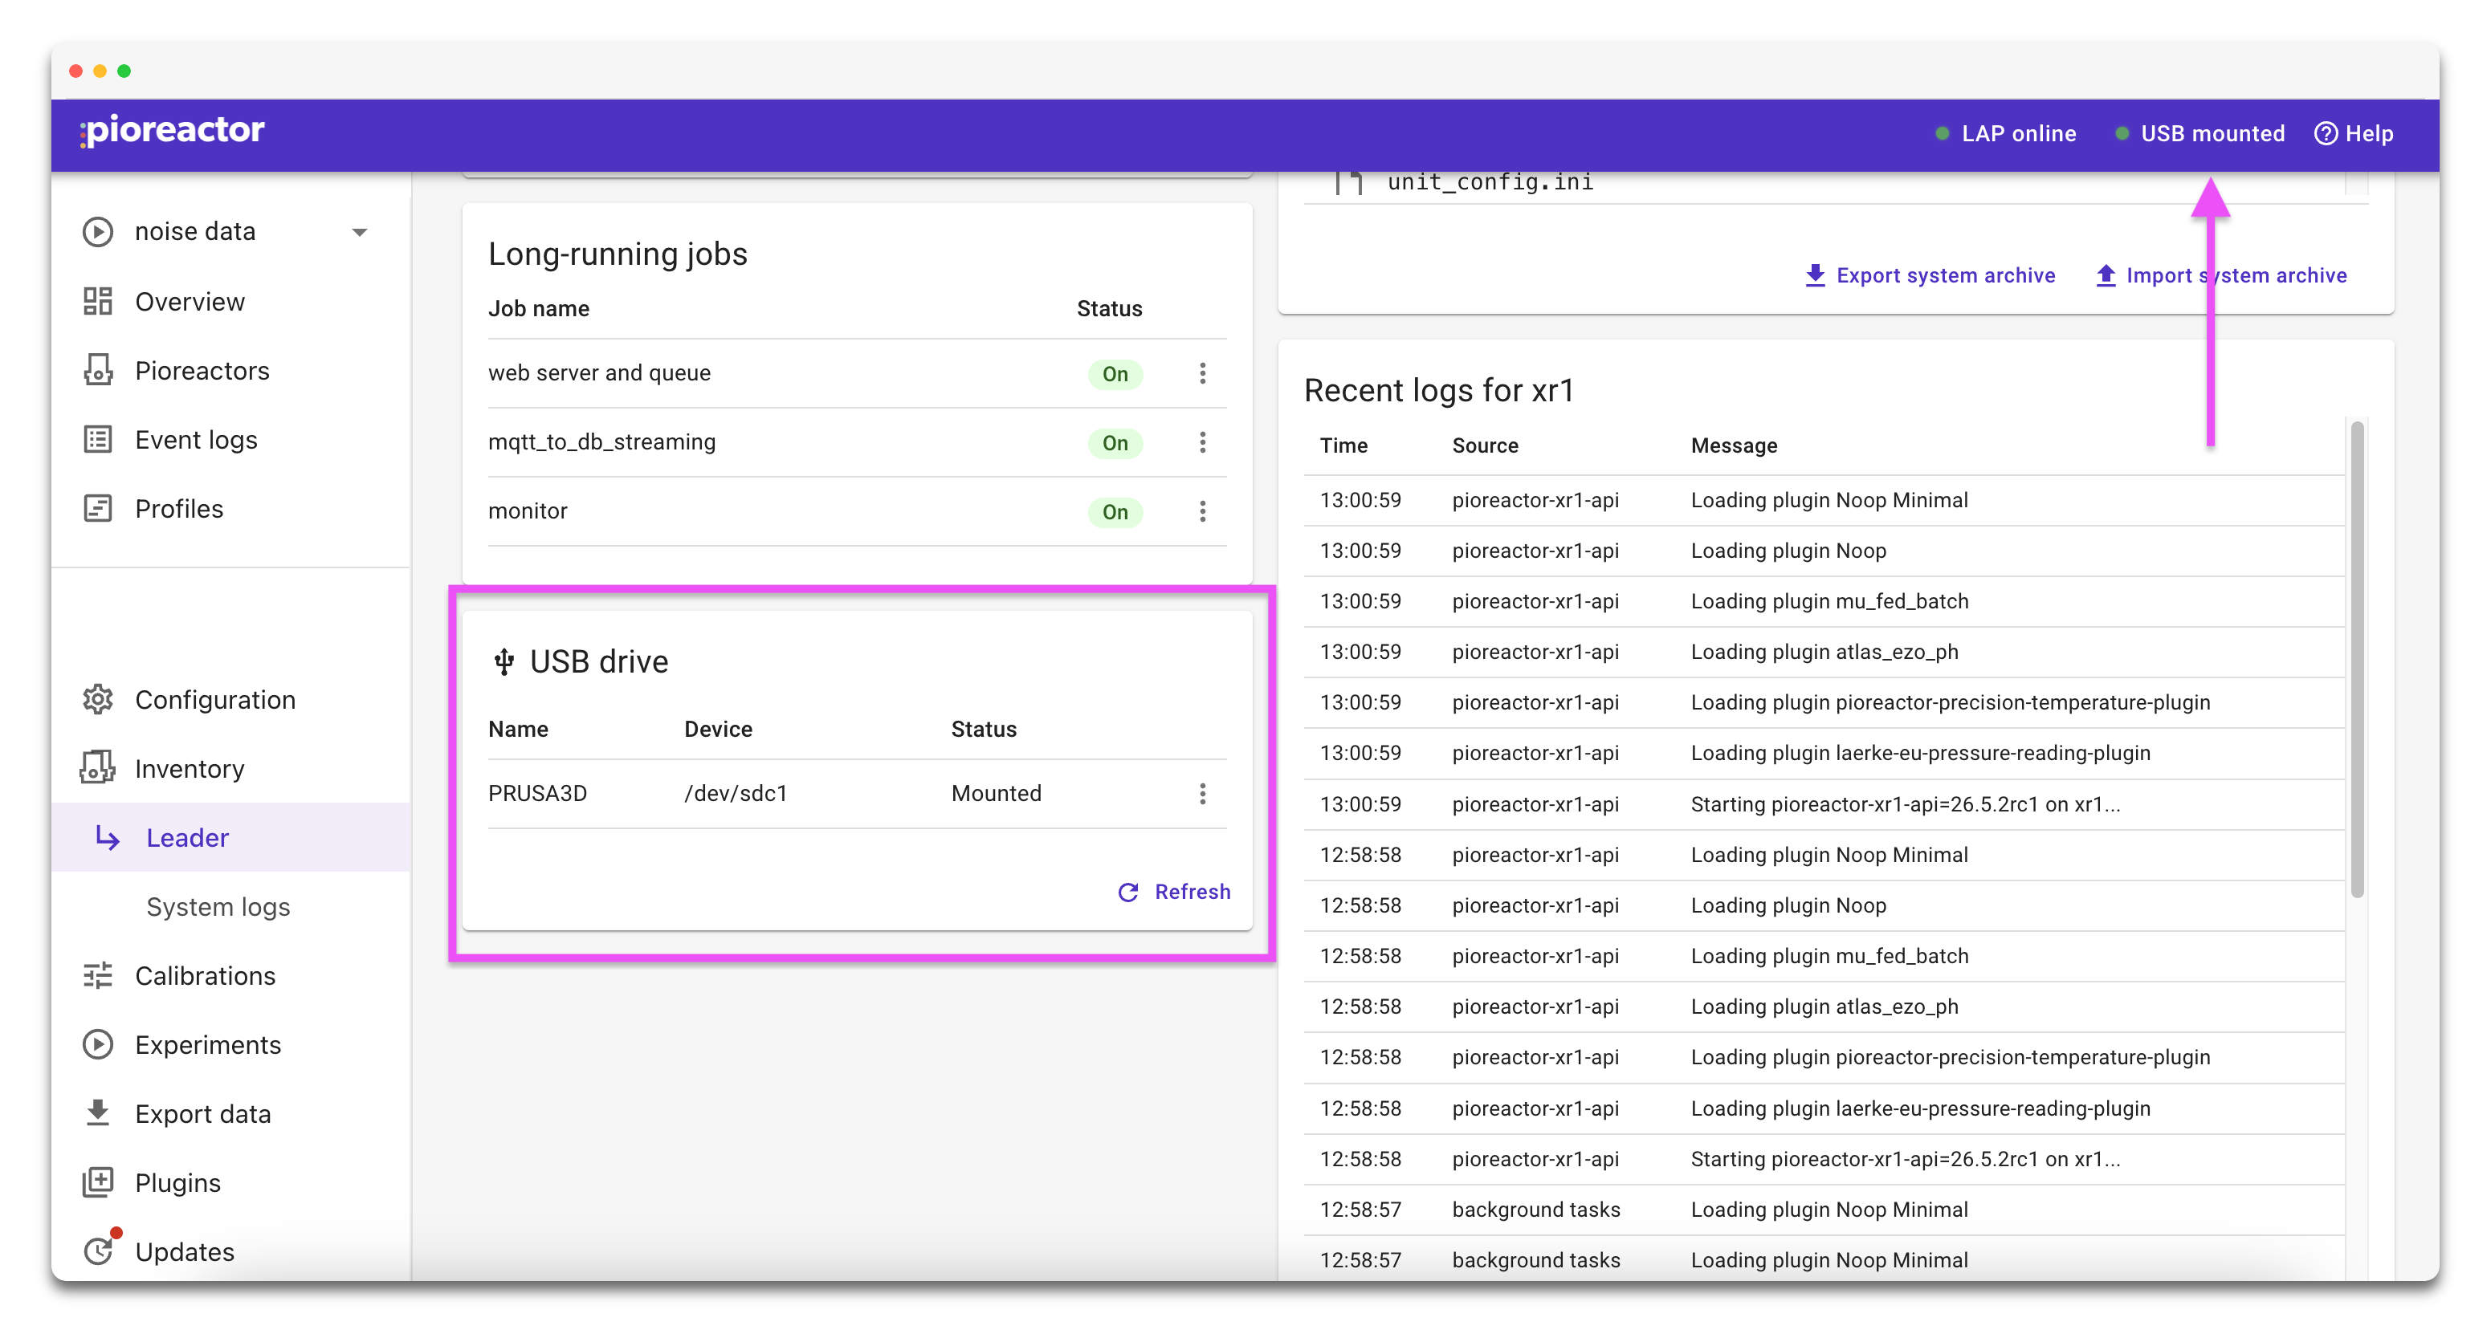Click Import system archive button
Screen dimensions: 2491x1342
pos(2221,275)
